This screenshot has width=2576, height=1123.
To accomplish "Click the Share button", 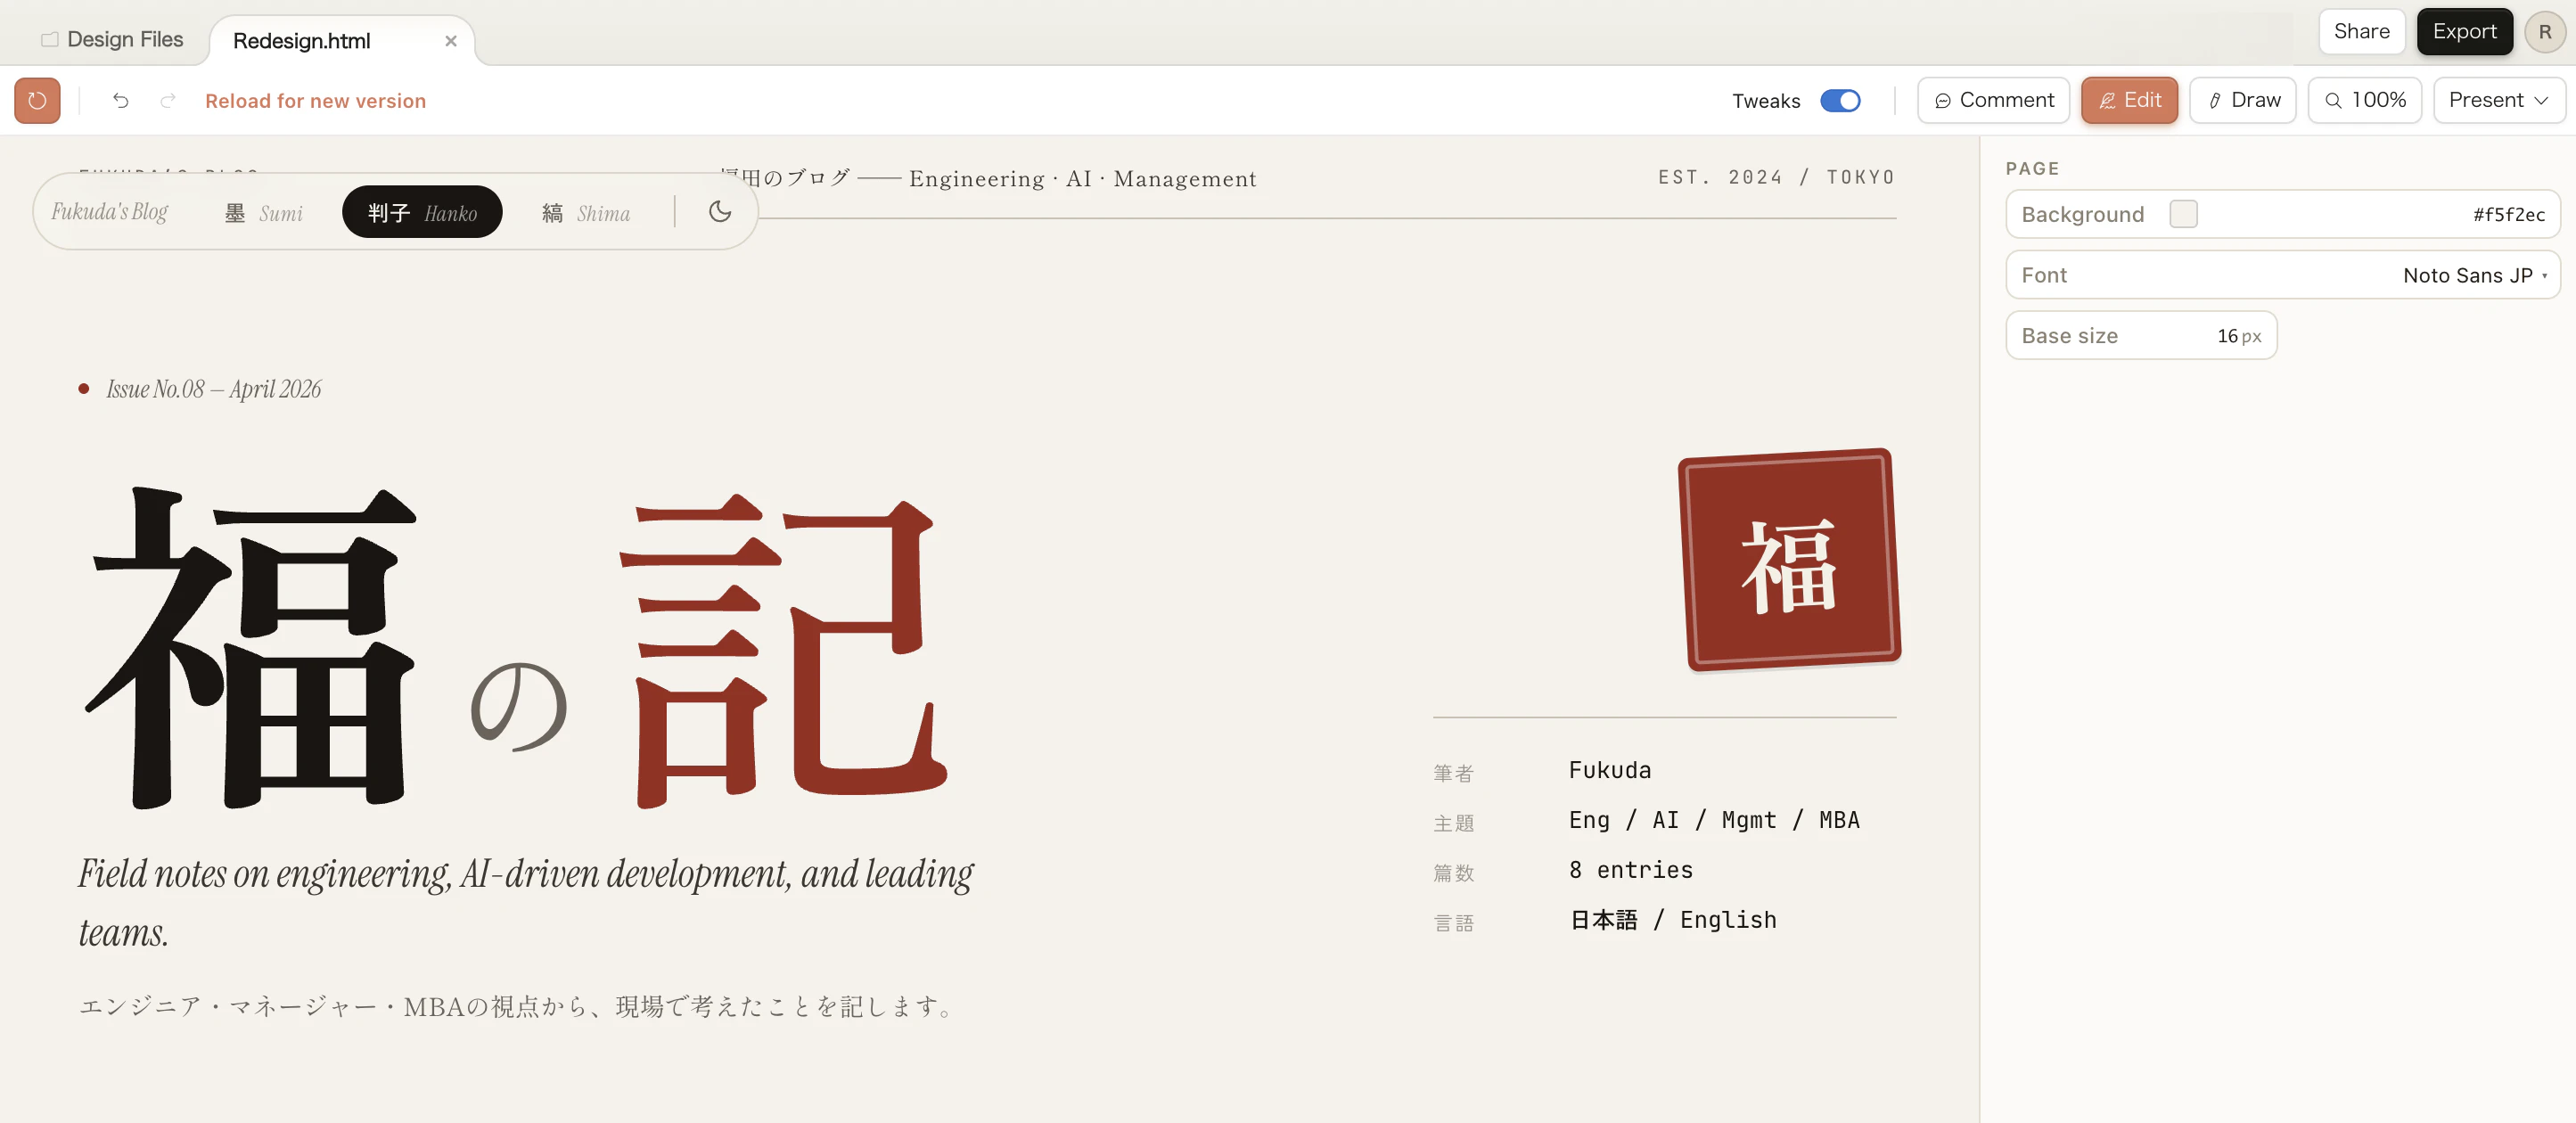I will (2361, 32).
